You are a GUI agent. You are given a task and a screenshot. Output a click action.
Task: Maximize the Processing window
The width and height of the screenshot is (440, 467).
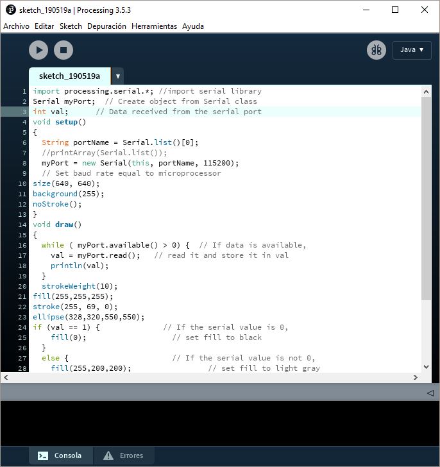coord(395,10)
